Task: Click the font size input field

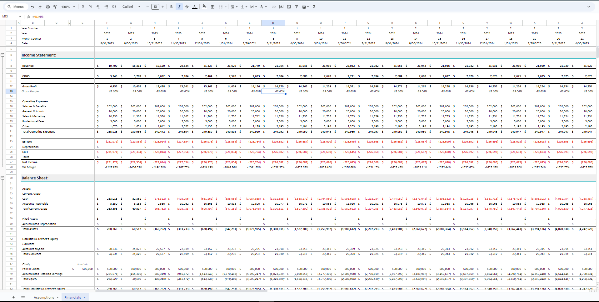Action: coord(155,7)
